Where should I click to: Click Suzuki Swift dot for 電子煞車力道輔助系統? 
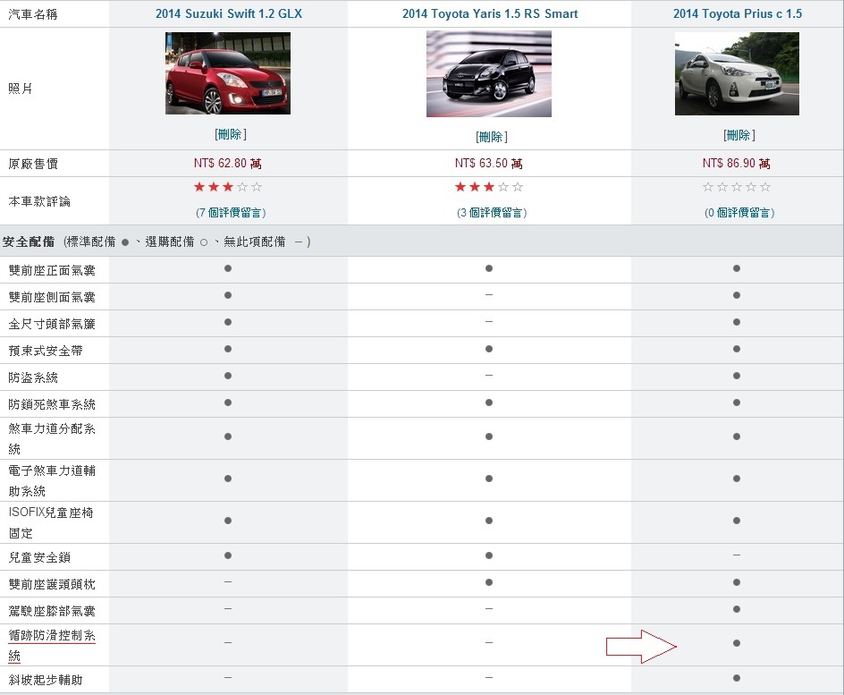(228, 479)
